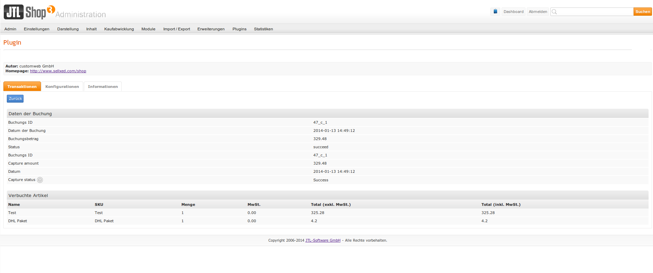Focus the search input field
This screenshot has height=273, width=653.
[595, 12]
